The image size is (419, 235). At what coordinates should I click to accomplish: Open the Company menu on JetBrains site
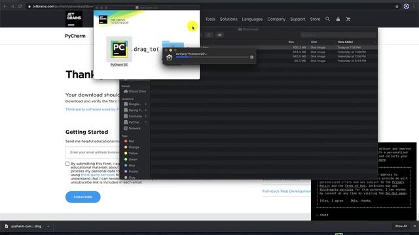pos(276,19)
